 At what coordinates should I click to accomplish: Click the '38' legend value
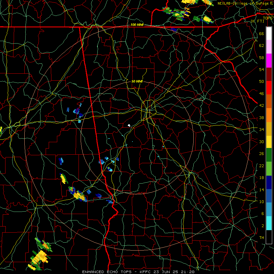pos(262,118)
